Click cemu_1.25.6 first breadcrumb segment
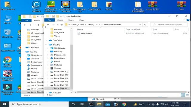 [78, 24]
